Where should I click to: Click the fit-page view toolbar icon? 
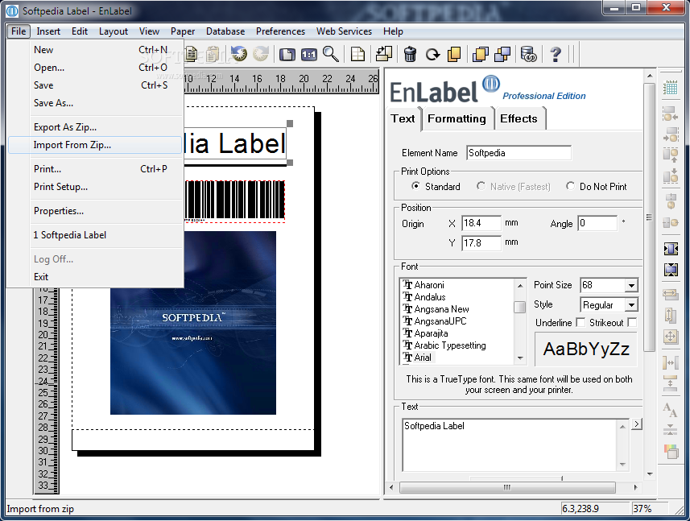coord(287,55)
